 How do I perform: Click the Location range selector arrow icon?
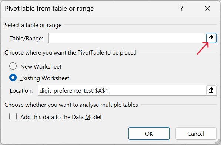click(211, 90)
